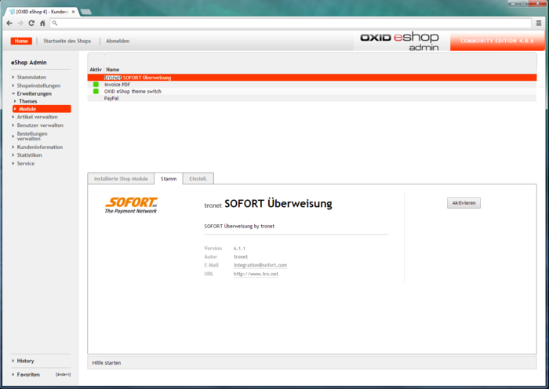Click the browser back arrow

[x=9, y=23]
